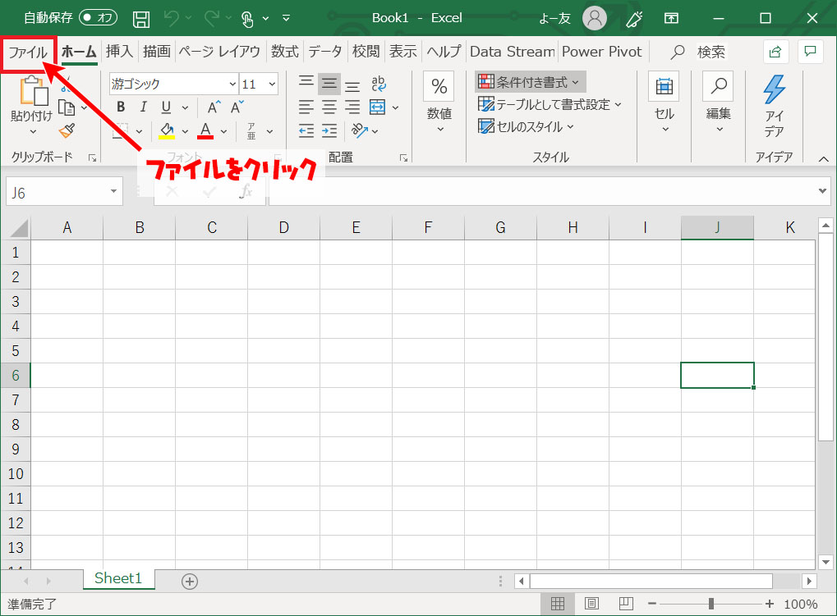The image size is (837, 616).
Task: Switch to the データ tab
Action: (x=325, y=51)
